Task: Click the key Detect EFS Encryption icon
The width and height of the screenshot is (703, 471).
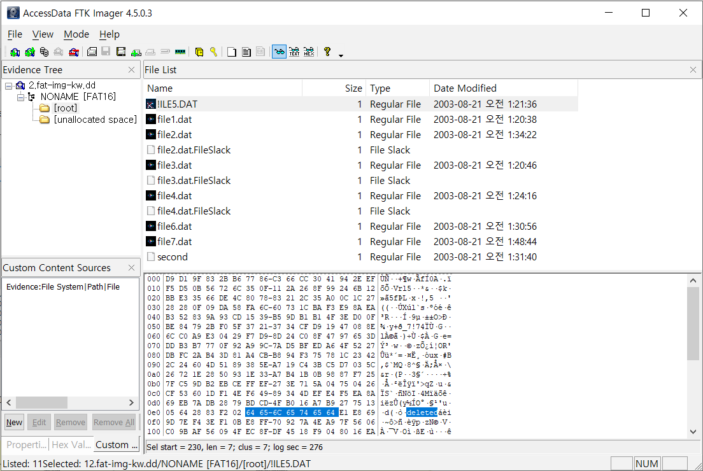Action: pyautogui.click(x=213, y=52)
